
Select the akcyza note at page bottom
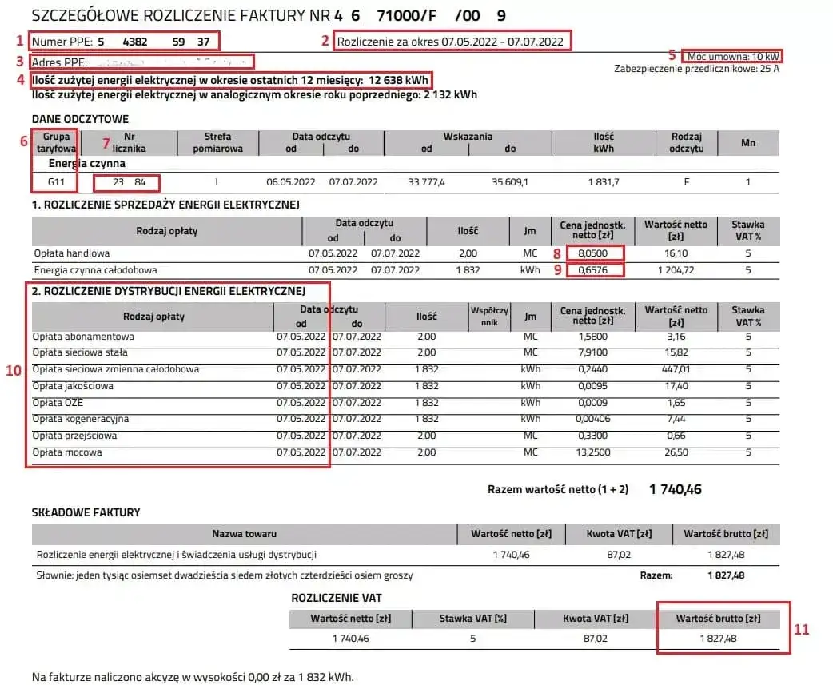pos(192,676)
